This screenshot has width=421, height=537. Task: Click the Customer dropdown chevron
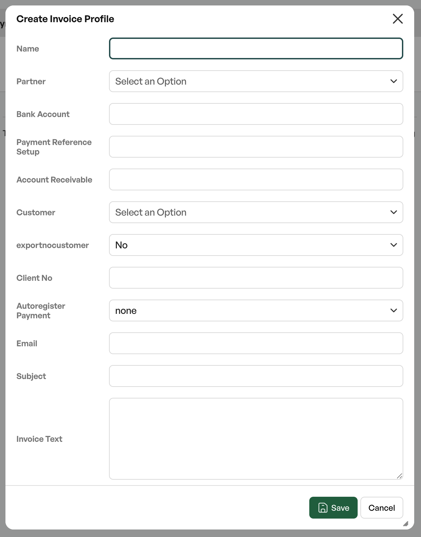pyautogui.click(x=393, y=212)
